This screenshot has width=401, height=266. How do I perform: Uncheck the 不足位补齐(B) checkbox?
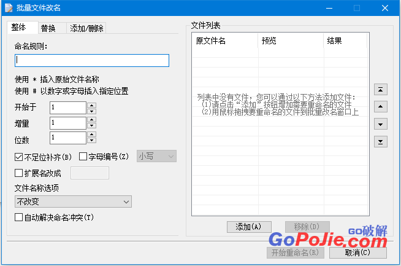coord(18,157)
